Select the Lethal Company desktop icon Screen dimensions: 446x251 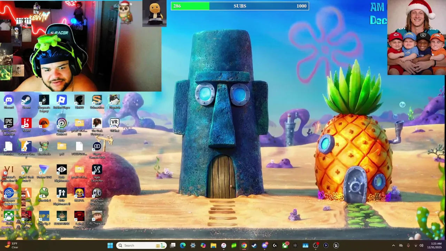[79, 220]
